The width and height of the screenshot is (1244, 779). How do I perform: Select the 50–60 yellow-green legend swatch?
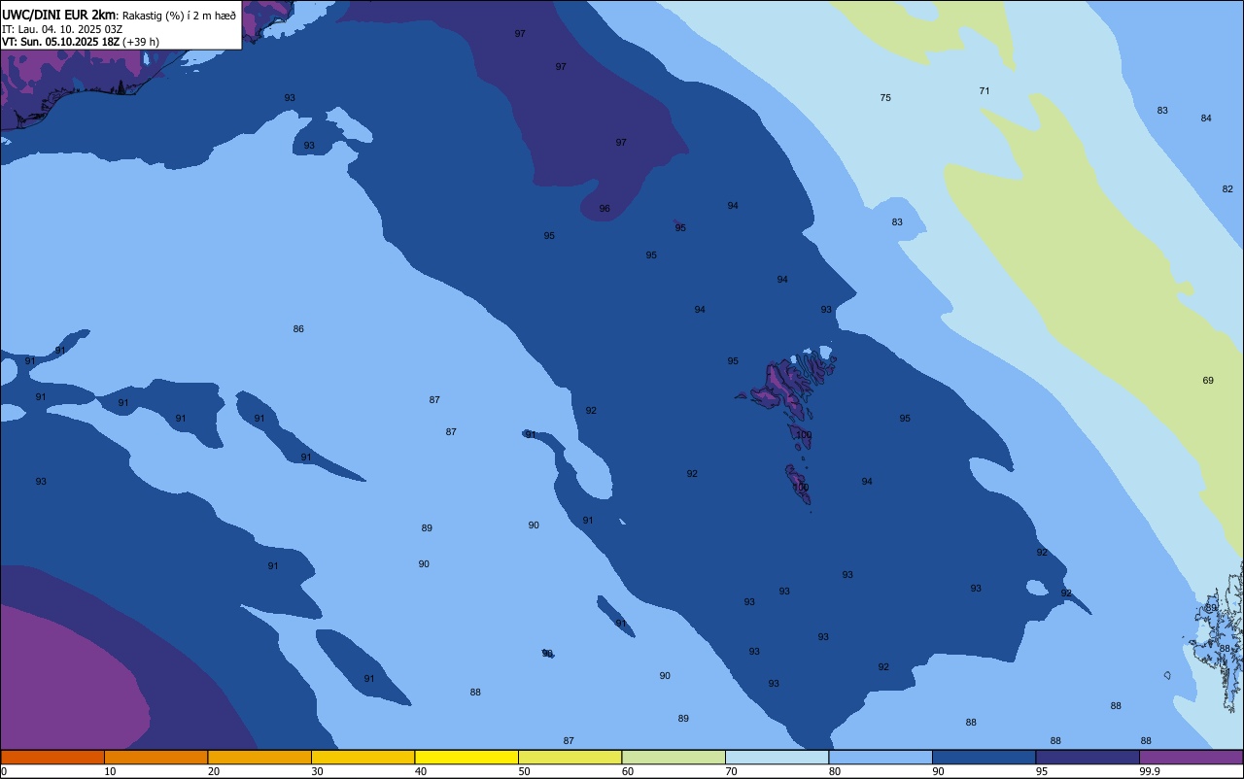coord(570,757)
